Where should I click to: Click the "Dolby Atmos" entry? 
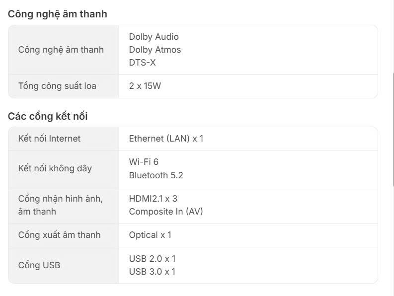pyautogui.click(x=155, y=50)
